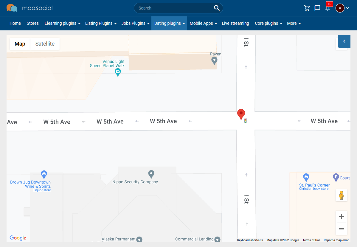
Task: Click the user avatar A
Action: (340, 8)
